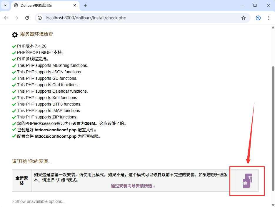This screenshot has height=207, width=275.
Task: Click the 256M session memory line
Action: click(x=72, y=124)
